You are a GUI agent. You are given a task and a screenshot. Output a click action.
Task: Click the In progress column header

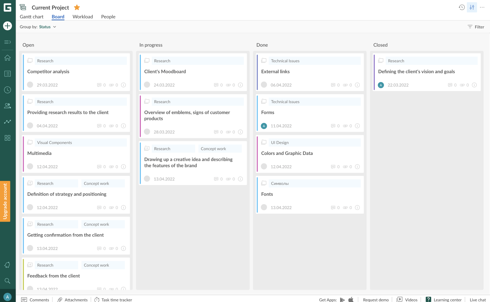pos(151,45)
